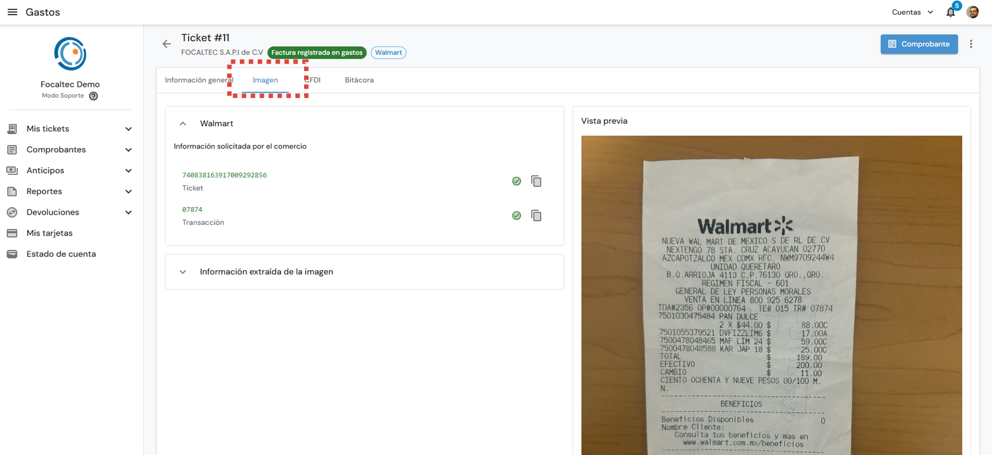Click the Anticipos sidebar icon
The height and width of the screenshot is (455, 992).
click(x=12, y=170)
